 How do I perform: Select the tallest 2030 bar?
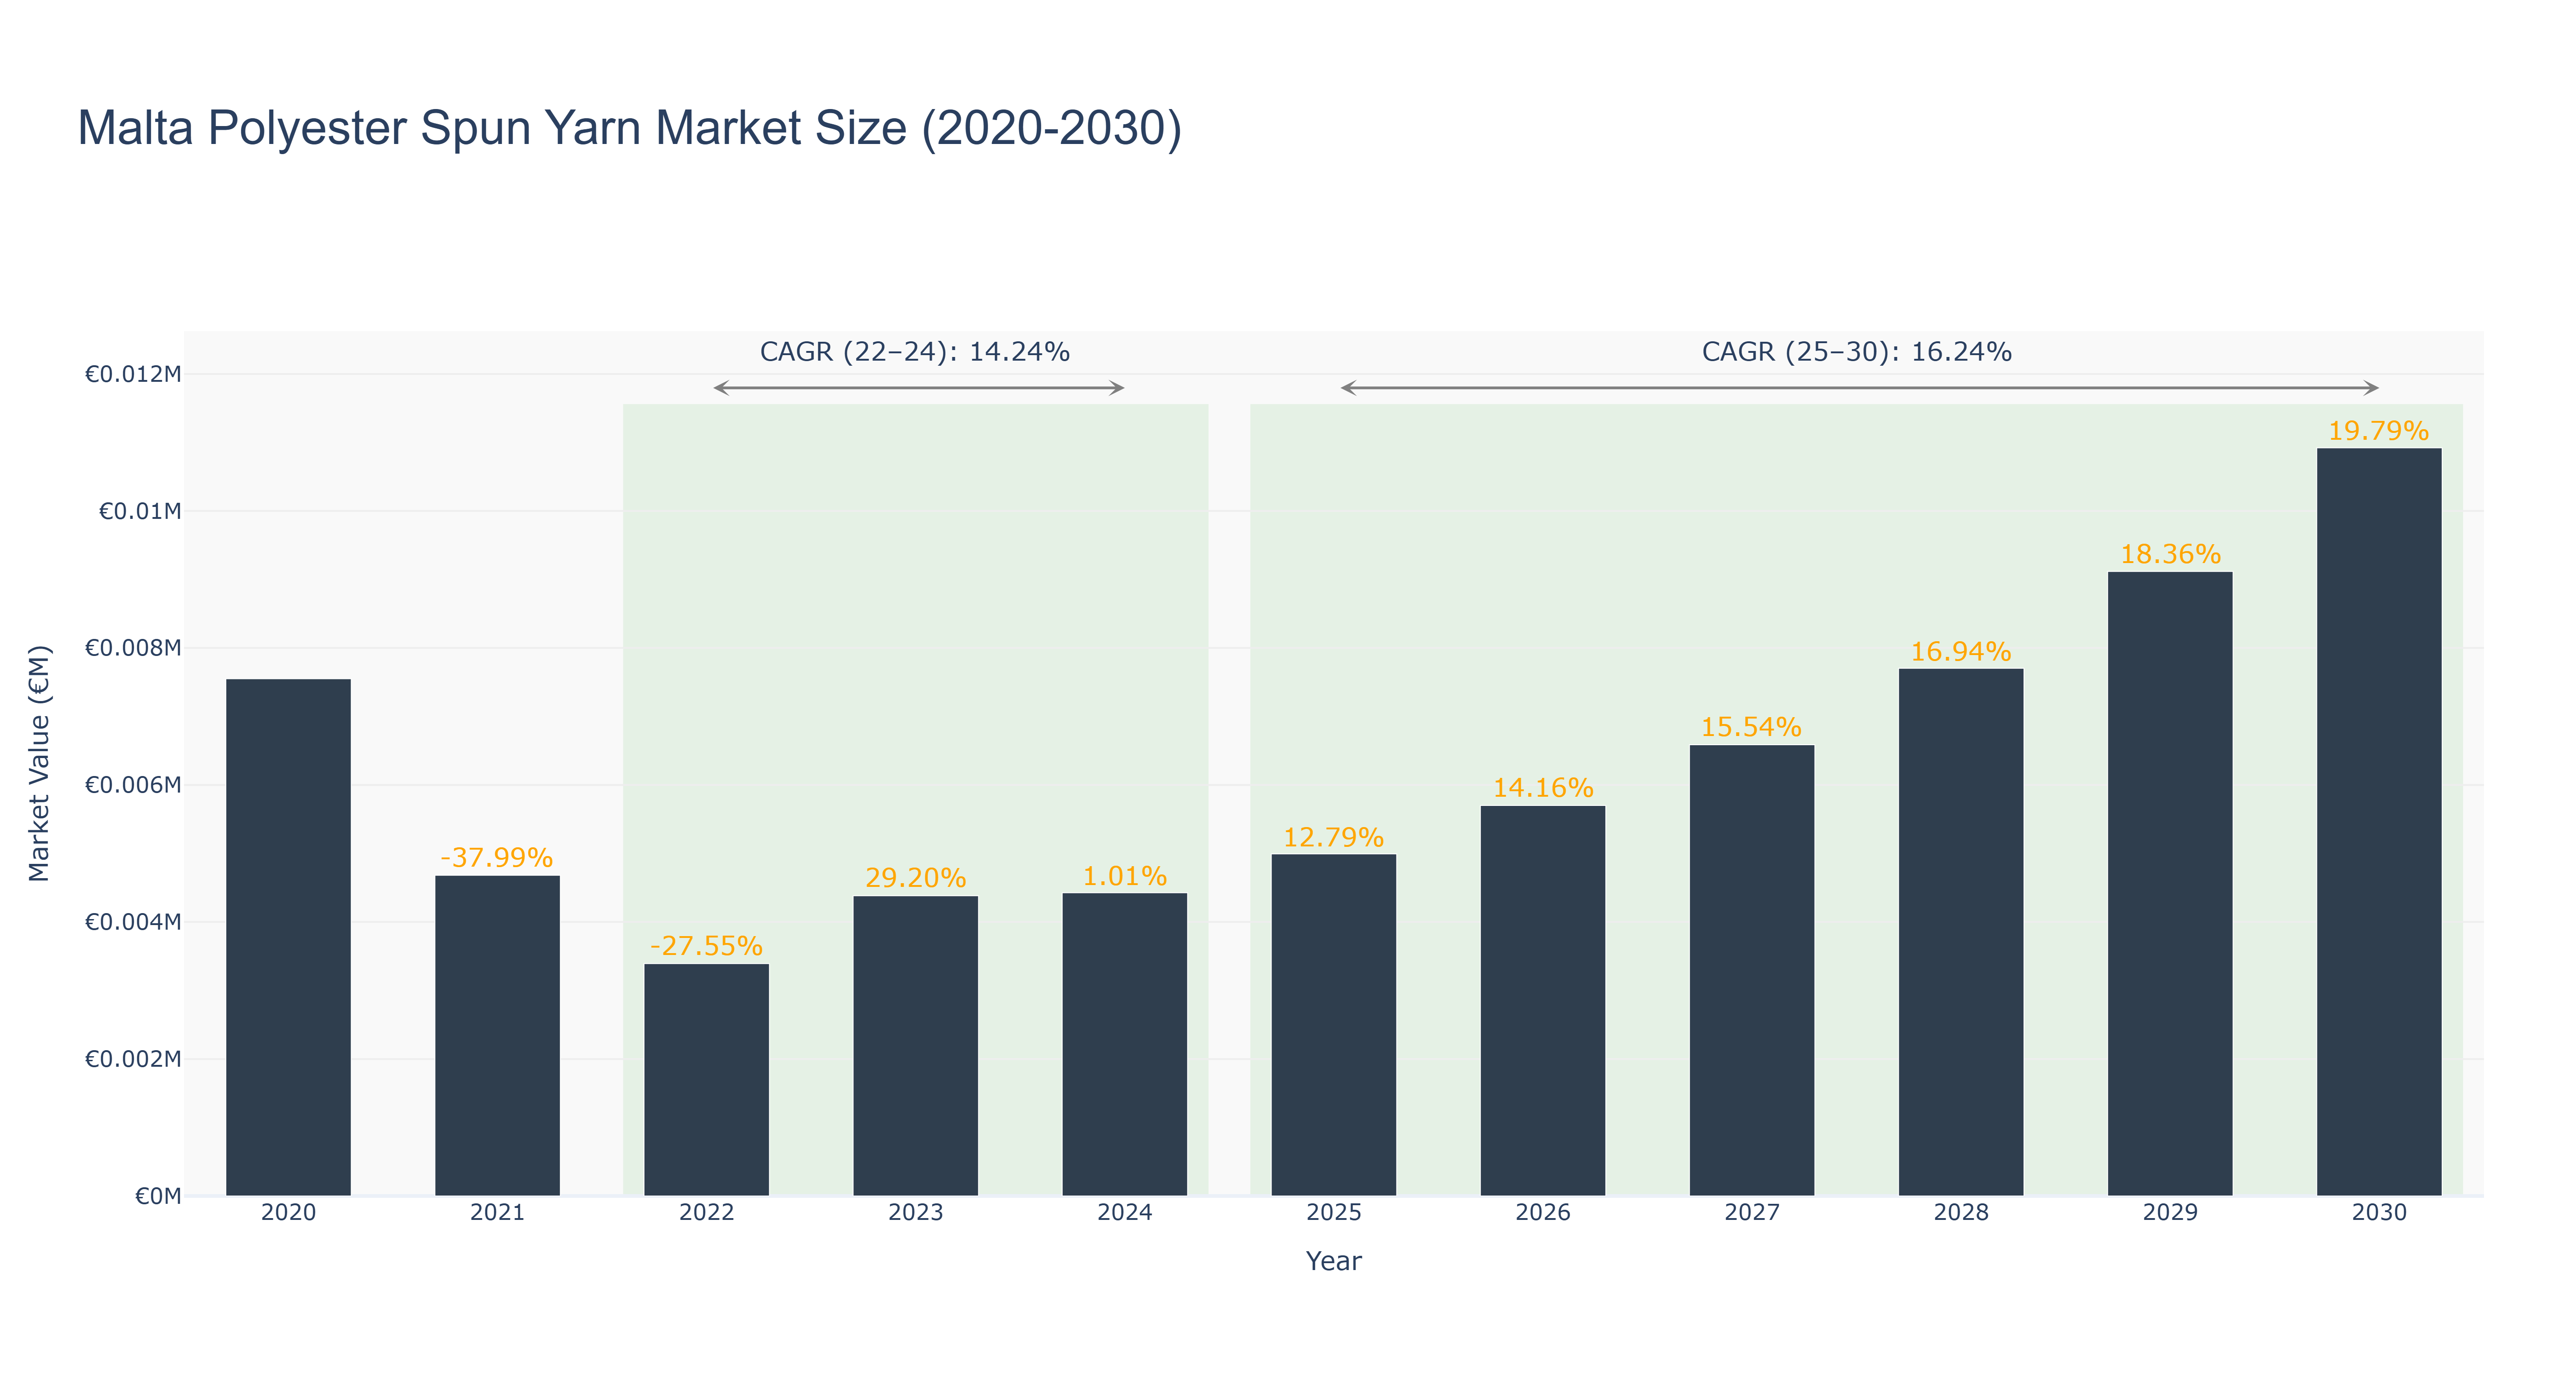2378,821
